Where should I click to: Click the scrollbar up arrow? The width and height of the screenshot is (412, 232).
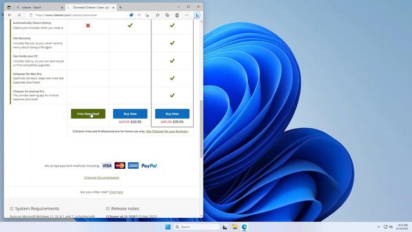point(201,21)
